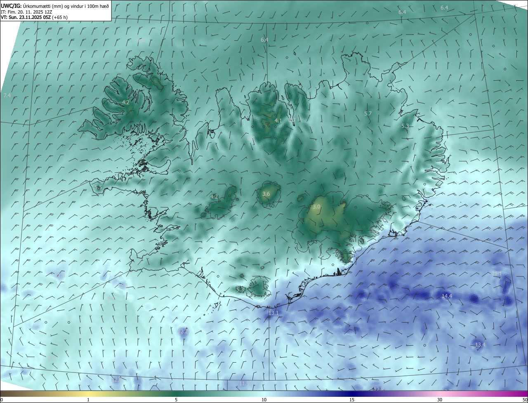Click the map title 'Úrkomumætti (mm) og vindur í 100m hæð'
Image resolution: width=528 pixels, height=403 pixels.
(66, 6)
